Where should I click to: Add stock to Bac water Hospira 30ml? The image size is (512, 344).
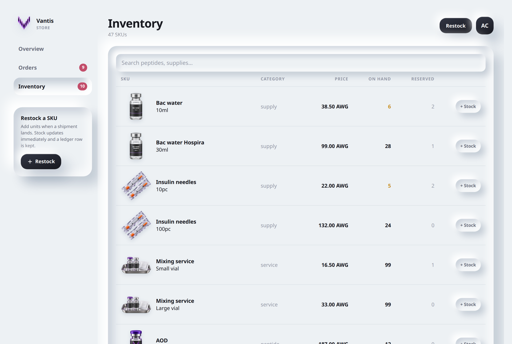click(468, 146)
